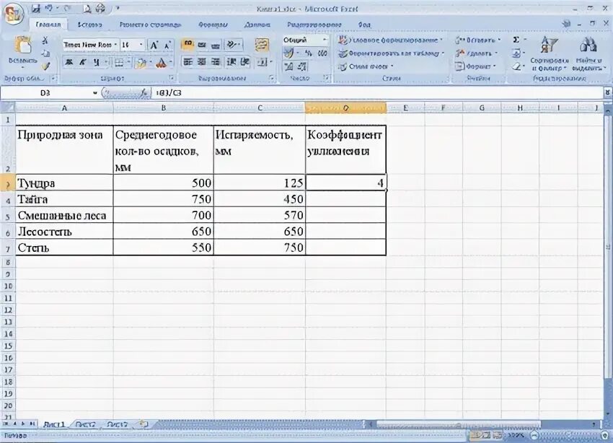Image resolution: width=613 pixels, height=443 pixels.
Task: Undo the last action
Action: click(49, 8)
